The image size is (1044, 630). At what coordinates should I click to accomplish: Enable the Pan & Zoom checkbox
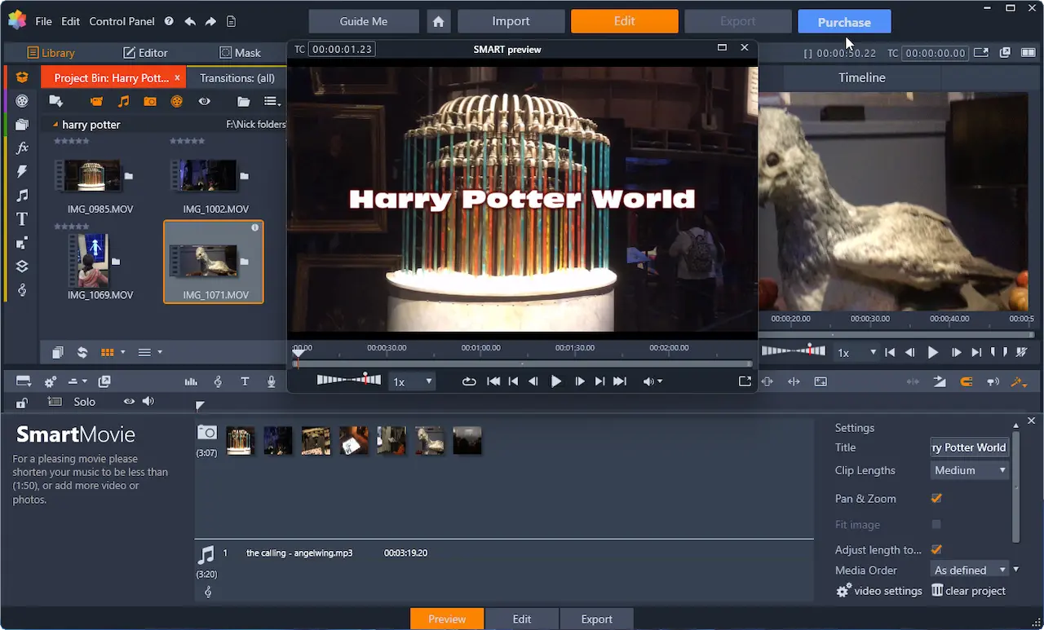[x=936, y=498]
